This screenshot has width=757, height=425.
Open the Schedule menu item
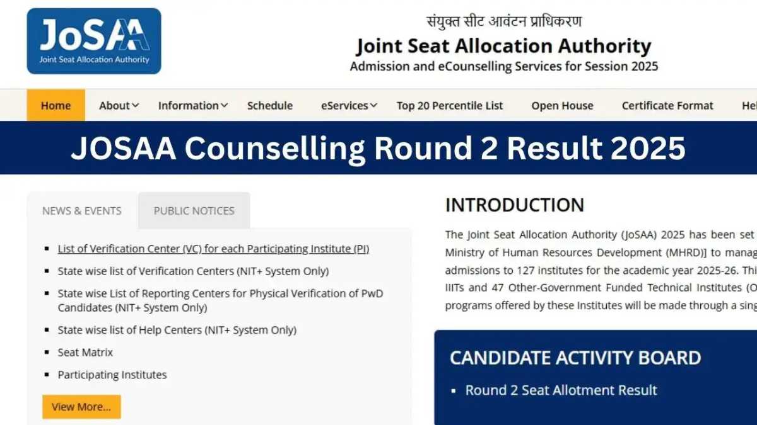(x=269, y=105)
